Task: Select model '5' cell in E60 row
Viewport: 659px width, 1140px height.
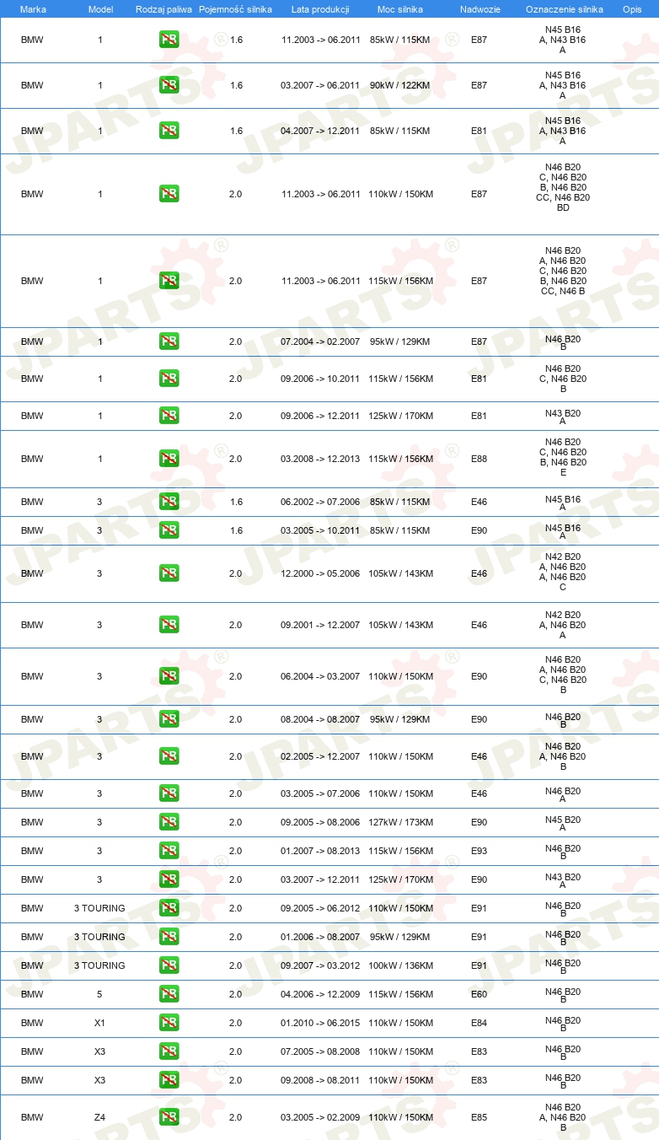Action: pos(99,994)
